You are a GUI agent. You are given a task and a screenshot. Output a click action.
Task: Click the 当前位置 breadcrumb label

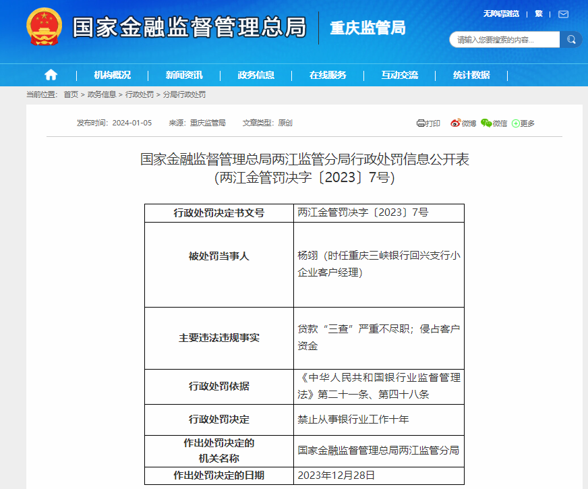(42, 94)
